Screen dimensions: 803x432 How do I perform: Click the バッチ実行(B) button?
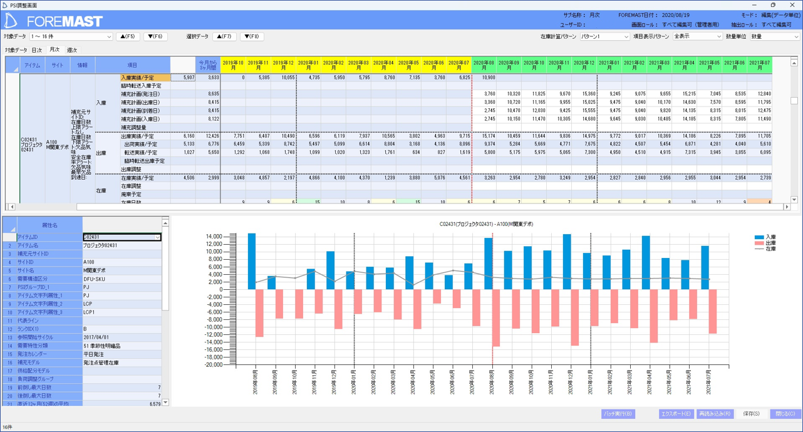pos(618,414)
